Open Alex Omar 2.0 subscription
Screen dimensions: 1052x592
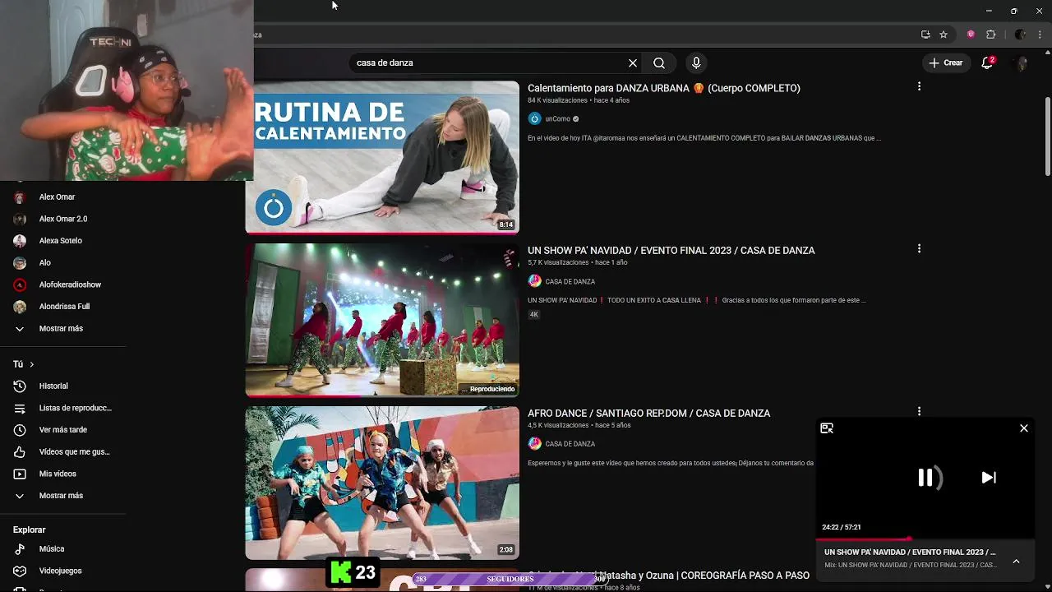click(x=63, y=219)
